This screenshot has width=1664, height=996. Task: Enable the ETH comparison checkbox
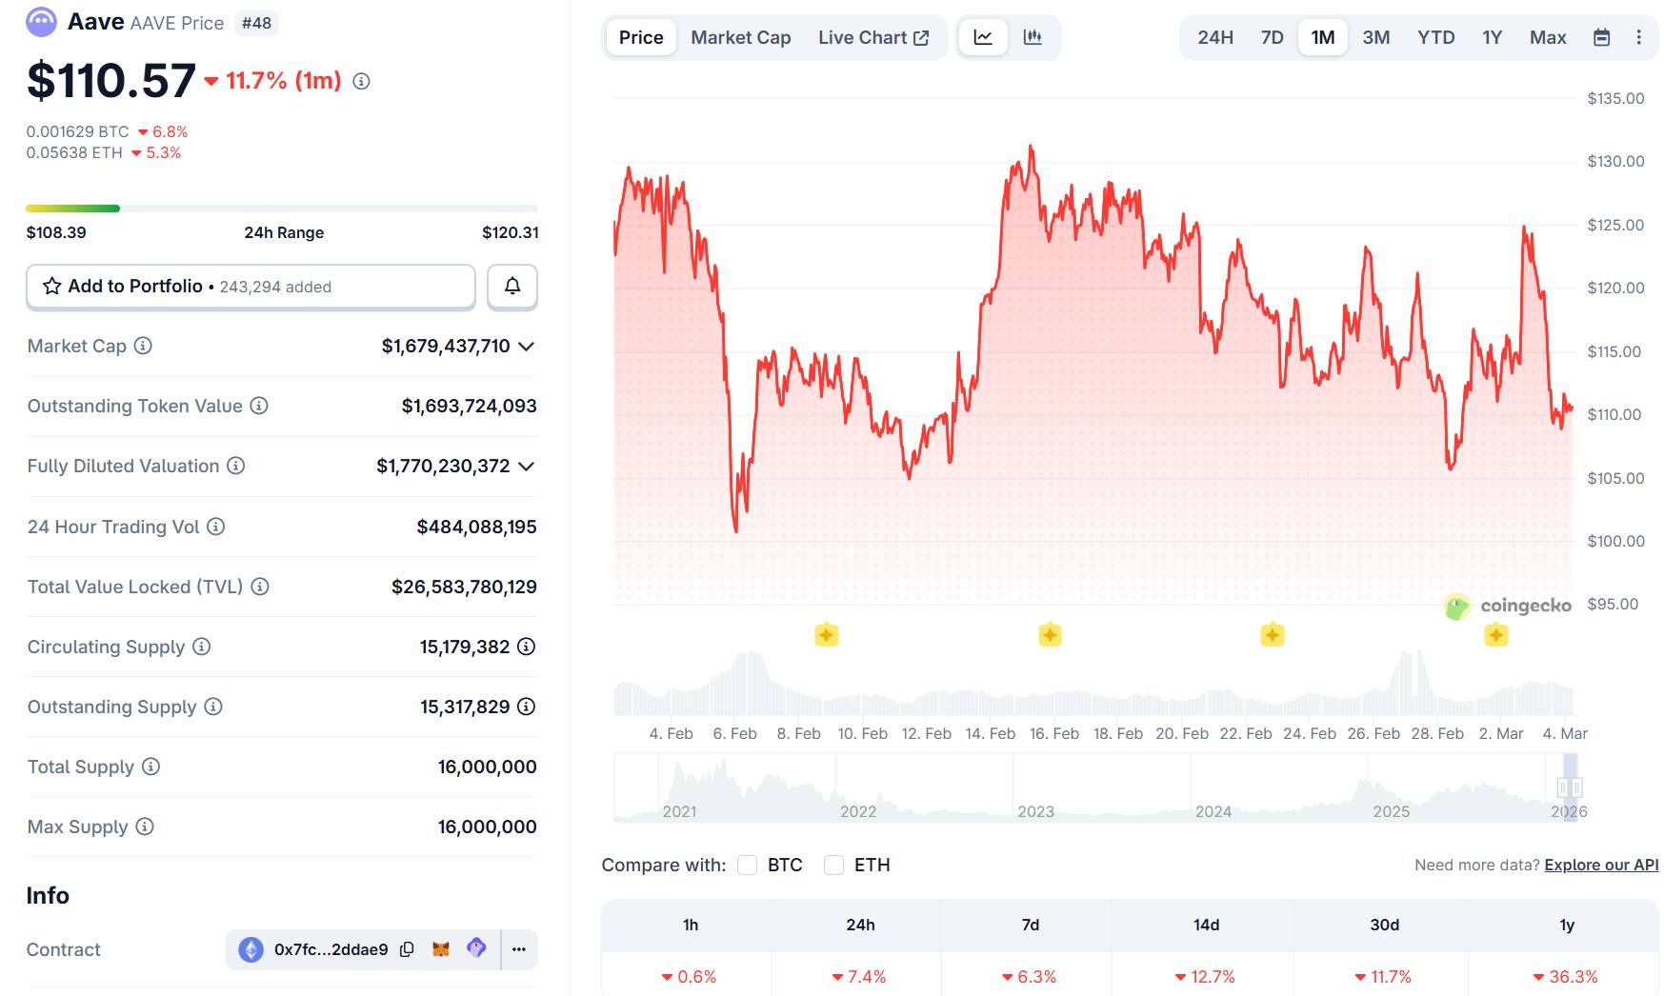[834, 865]
